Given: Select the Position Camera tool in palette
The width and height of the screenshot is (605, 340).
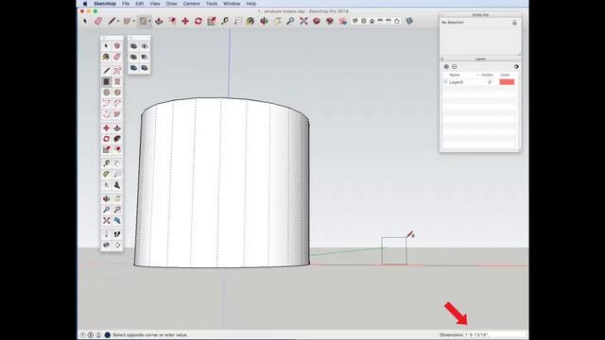Looking at the screenshot, I should [x=107, y=234].
